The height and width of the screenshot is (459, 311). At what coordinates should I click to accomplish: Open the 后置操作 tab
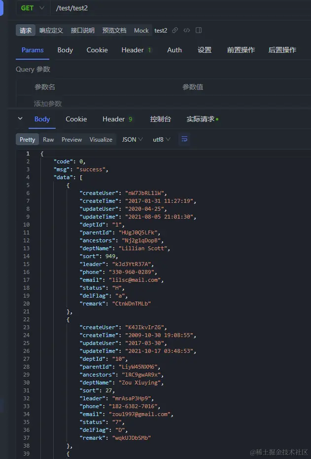tap(282, 50)
